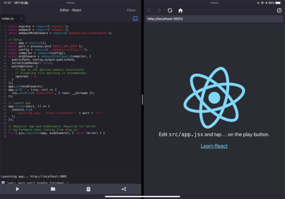
Task: Tap the 'Launching app... http://localhost:3001' console line
Action: click(34, 176)
